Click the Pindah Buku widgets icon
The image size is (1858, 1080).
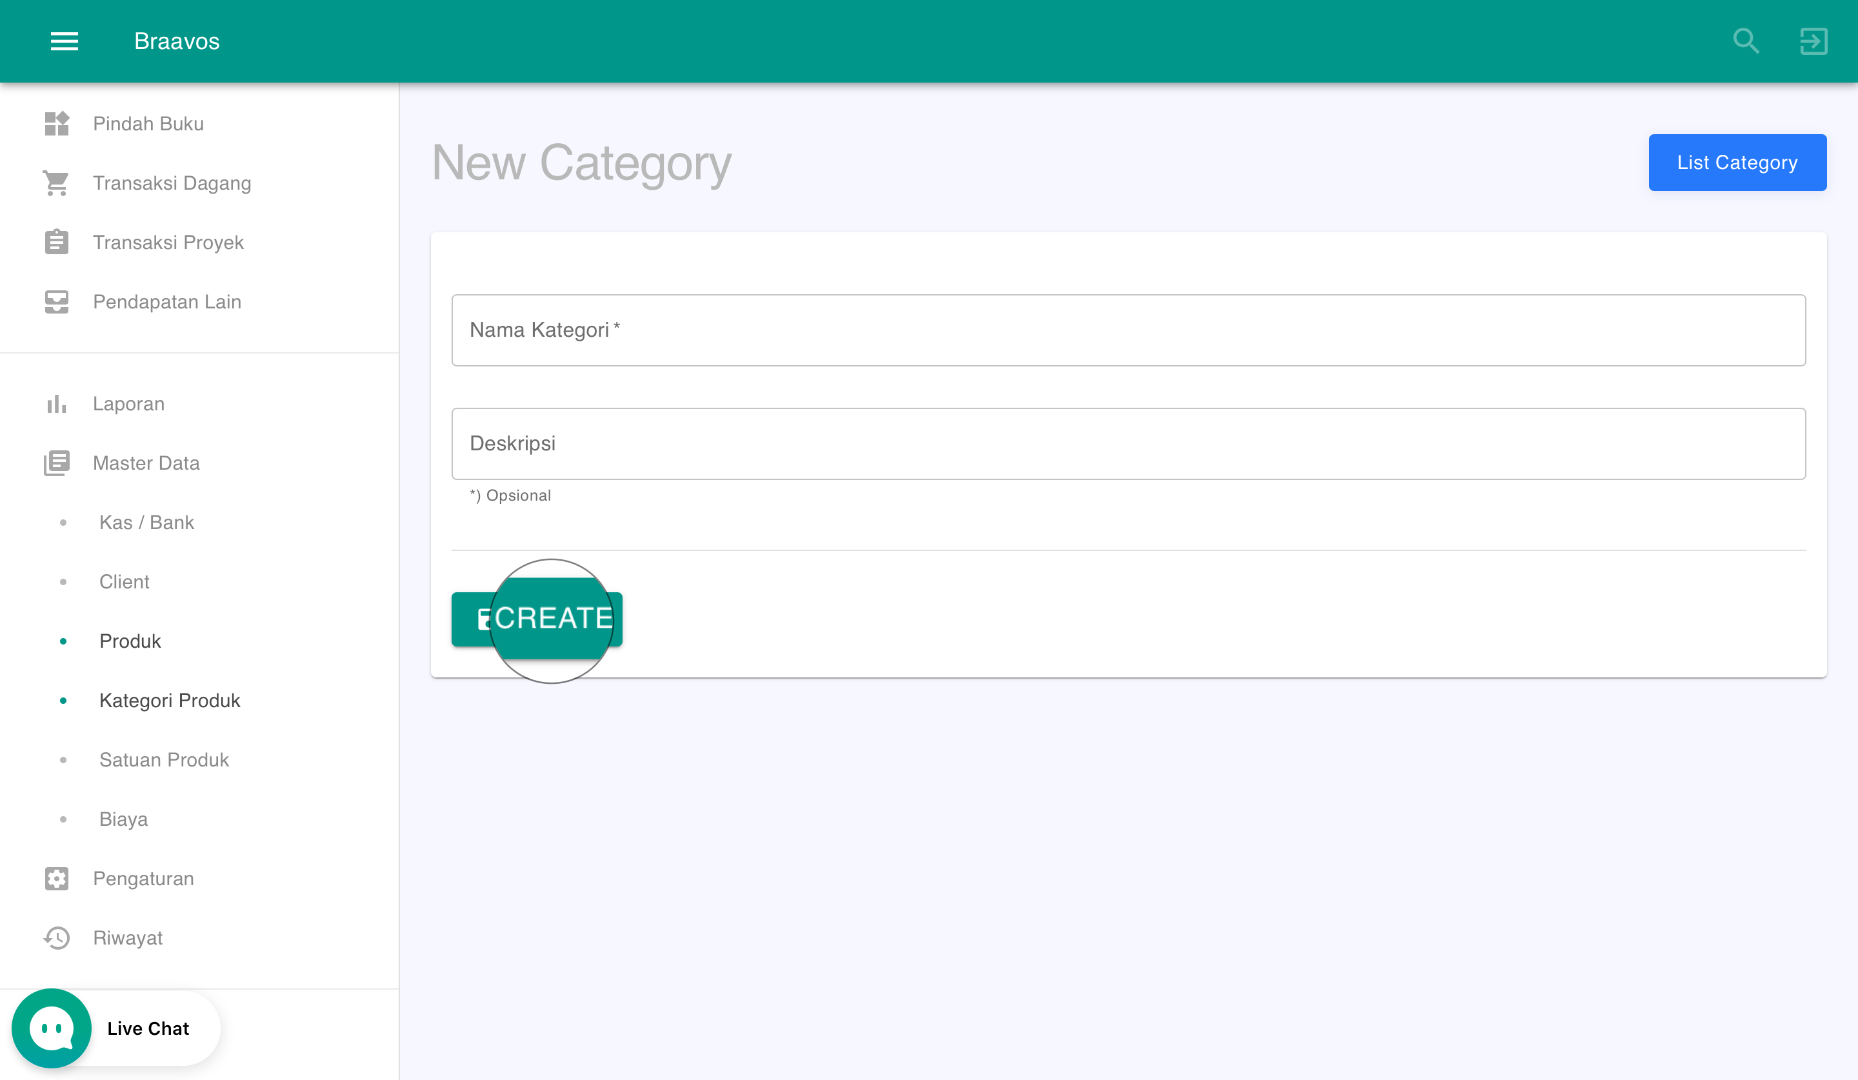coord(57,124)
